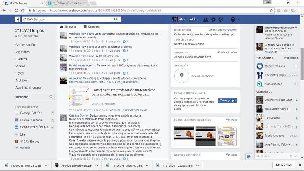The width and height of the screenshot is (304, 171).
Task: Open third recent group photo thumbnail
Action: coord(227,136)
